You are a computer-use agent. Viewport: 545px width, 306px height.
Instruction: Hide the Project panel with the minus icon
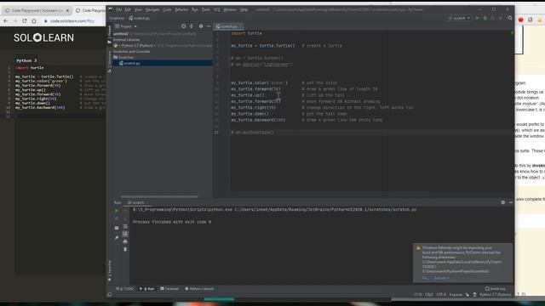point(209,26)
